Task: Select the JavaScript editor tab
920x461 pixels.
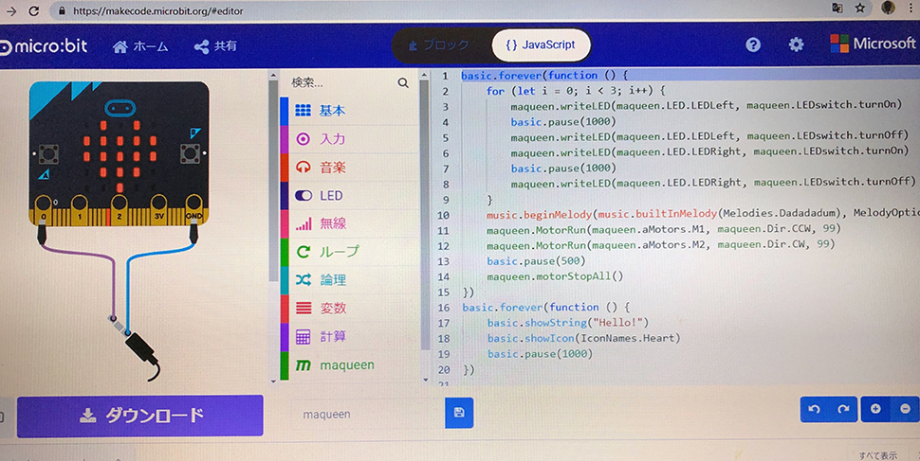Action: click(541, 45)
